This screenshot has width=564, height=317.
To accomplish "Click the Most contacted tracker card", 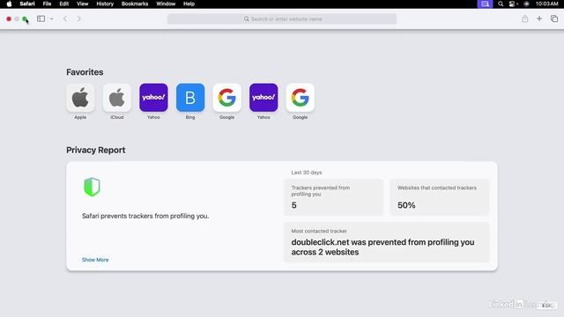I will [x=387, y=242].
